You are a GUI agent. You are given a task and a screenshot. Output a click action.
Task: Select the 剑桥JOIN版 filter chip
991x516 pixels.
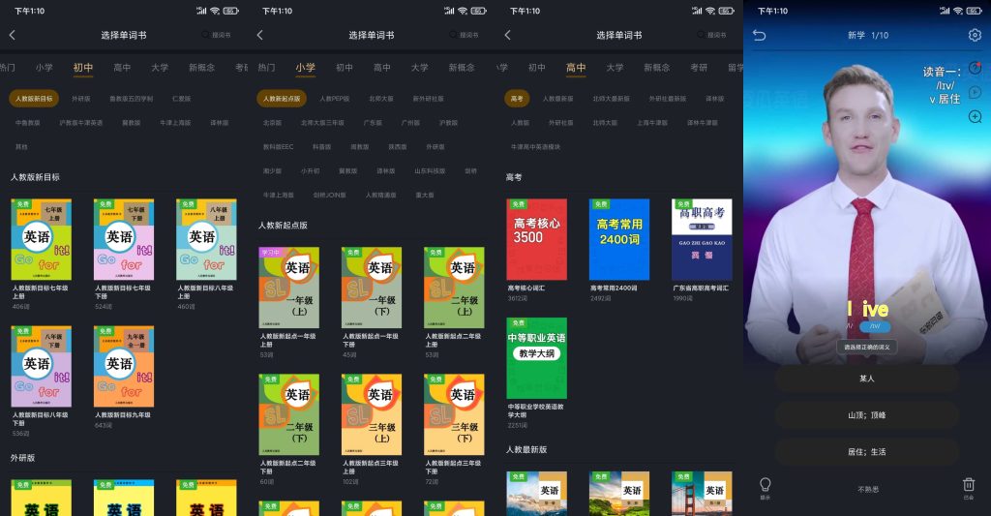[329, 195]
